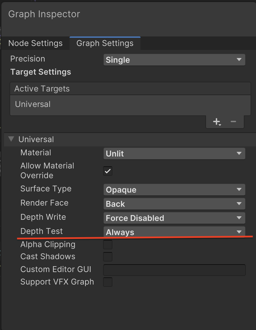256x330 pixels.
Task: Enable the Cast Shadows checkbox
Action: (x=107, y=257)
